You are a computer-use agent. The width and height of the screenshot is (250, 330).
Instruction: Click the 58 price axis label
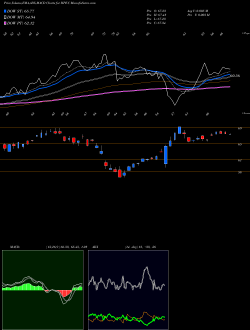point(239,172)
